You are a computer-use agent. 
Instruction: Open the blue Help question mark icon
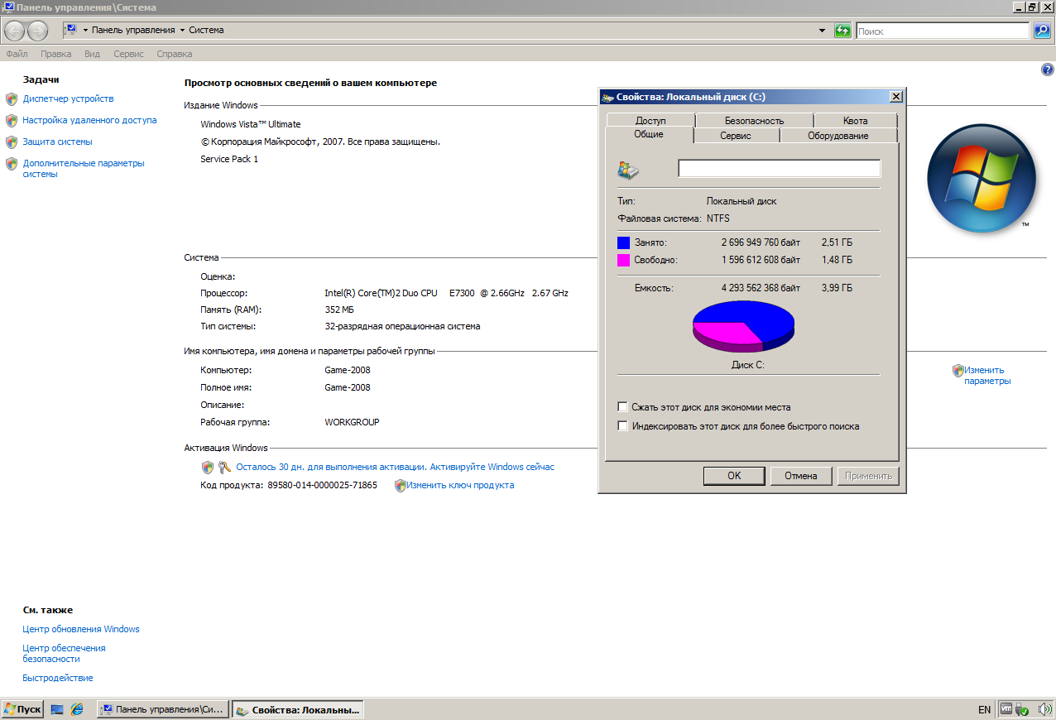pyautogui.click(x=1047, y=70)
